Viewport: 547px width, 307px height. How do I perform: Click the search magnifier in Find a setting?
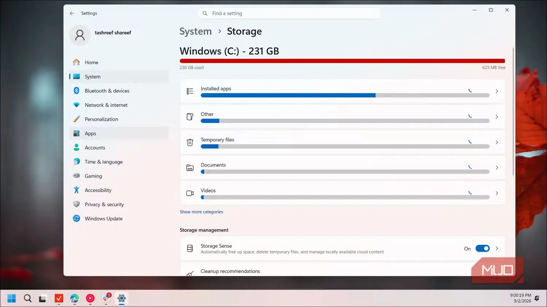[x=205, y=13]
